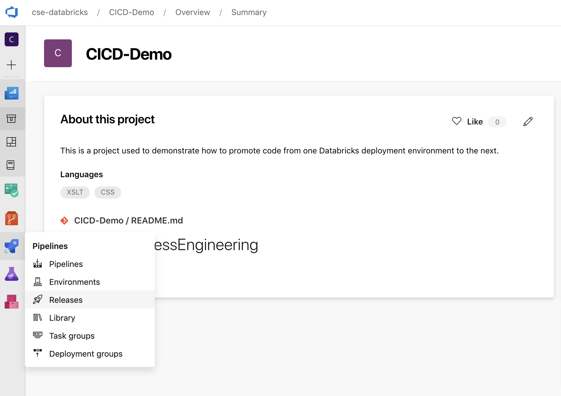Click the Task groups icon in menu
The height and width of the screenshot is (396, 561).
coord(37,335)
